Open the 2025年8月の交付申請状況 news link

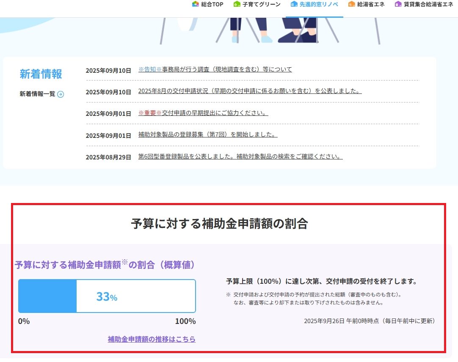pyautogui.click(x=250, y=91)
